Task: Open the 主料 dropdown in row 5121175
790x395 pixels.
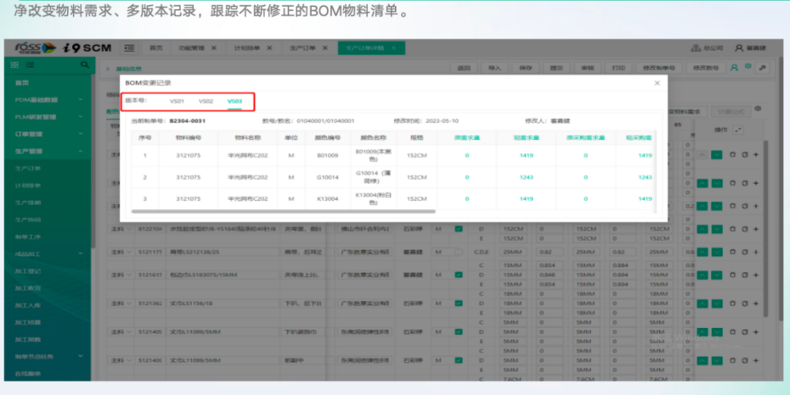Action: tap(121, 252)
